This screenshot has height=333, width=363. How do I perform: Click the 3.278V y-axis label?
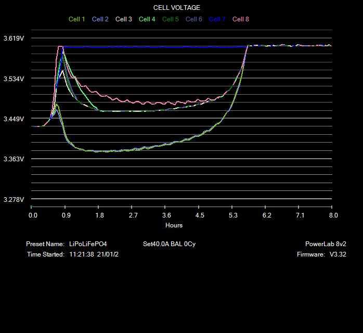pyautogui.click(x=14, y=200)
